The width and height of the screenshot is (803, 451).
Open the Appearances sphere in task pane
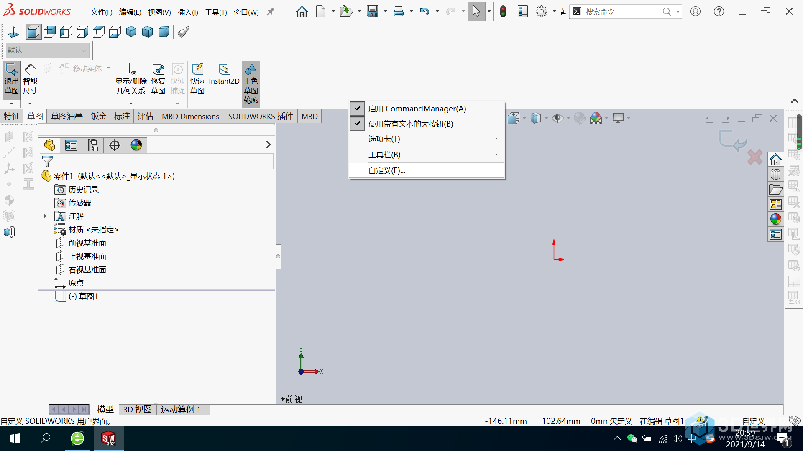coord(776,219)
